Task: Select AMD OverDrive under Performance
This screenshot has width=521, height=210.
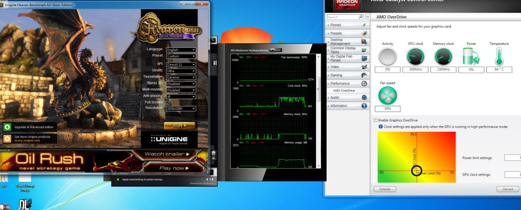Action: pyautogui.click(x=344, y=90)
